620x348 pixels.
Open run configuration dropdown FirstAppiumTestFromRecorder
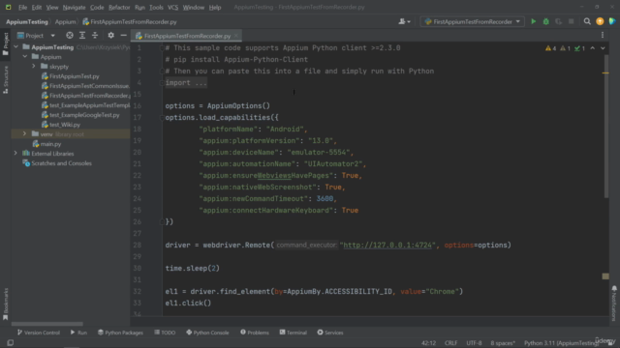tap(473, 21)
